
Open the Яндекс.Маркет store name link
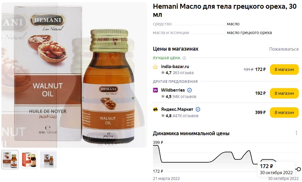click(x=177, y=109)
